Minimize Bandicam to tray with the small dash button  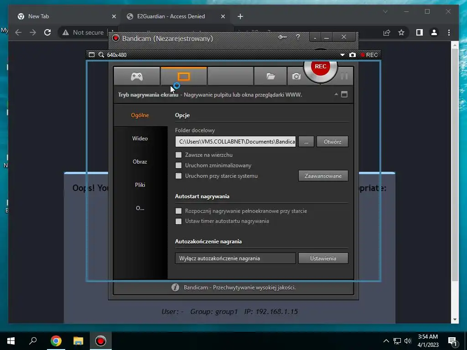[315, 37]
